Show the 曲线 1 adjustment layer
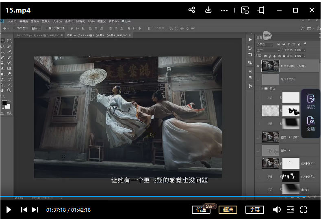 258,189
